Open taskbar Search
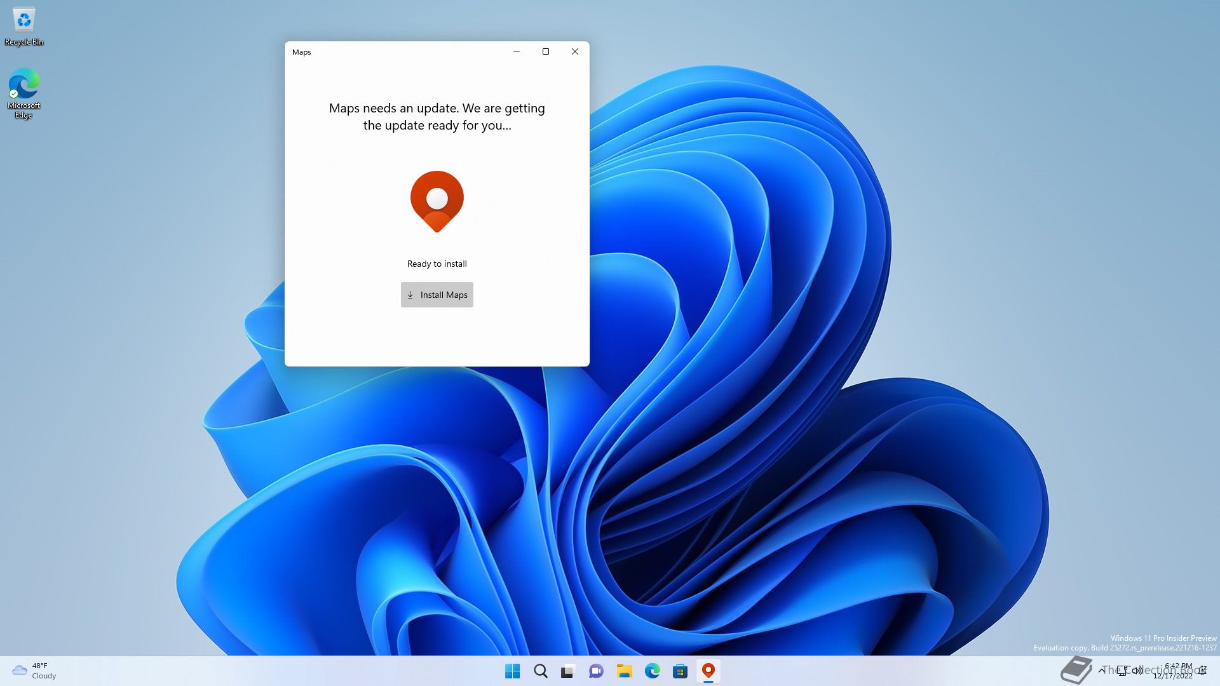The width and height of the screenshot is (1220, 686). 540,671
